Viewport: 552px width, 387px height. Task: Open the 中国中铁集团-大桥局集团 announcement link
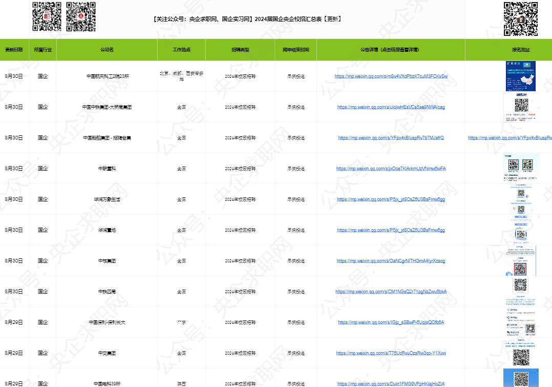point(391,107)
